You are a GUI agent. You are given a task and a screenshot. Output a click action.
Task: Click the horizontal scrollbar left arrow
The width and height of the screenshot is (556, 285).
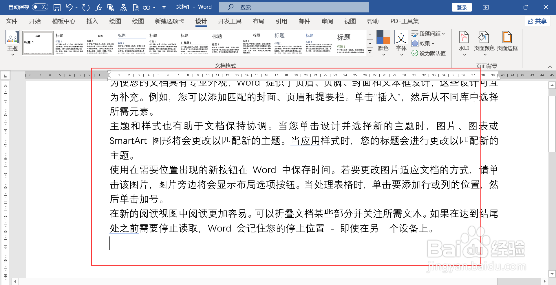click(x=15, y=281)
